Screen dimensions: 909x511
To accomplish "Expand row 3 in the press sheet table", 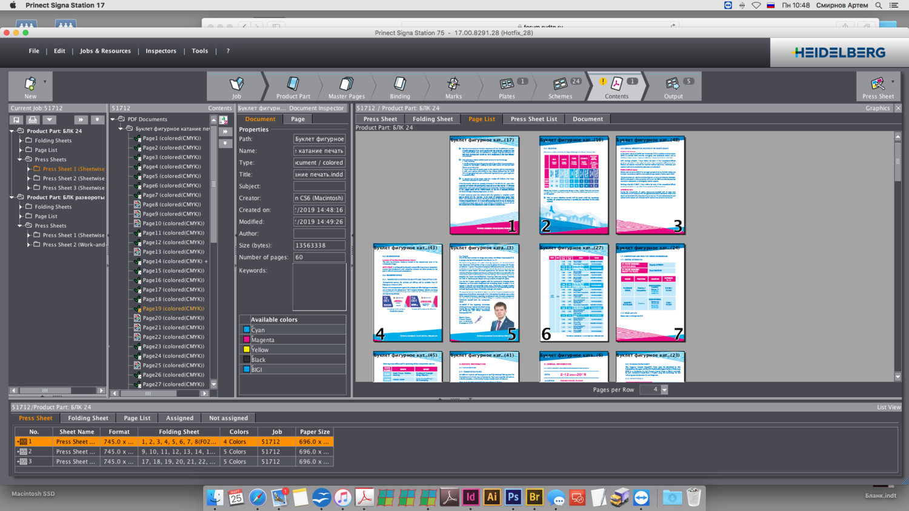I will (x=18, y=461).
